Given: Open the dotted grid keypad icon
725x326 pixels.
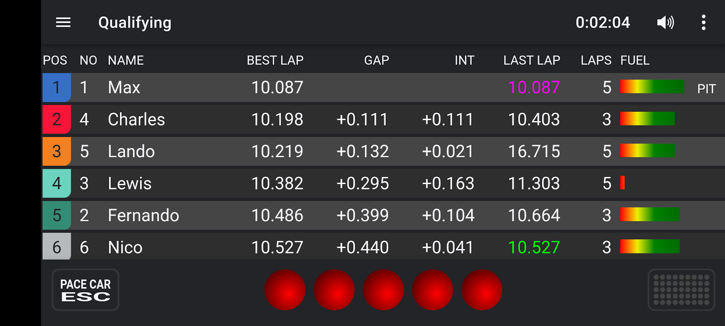Looking at the screenshot, I should (x=681, y=290).
